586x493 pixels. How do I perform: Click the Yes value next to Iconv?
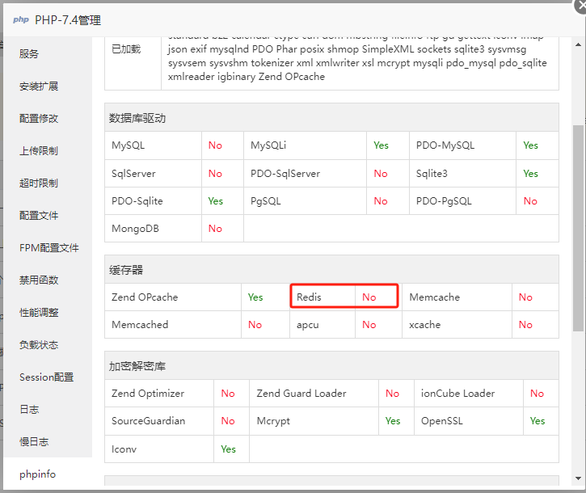click(x=229, y=449)
